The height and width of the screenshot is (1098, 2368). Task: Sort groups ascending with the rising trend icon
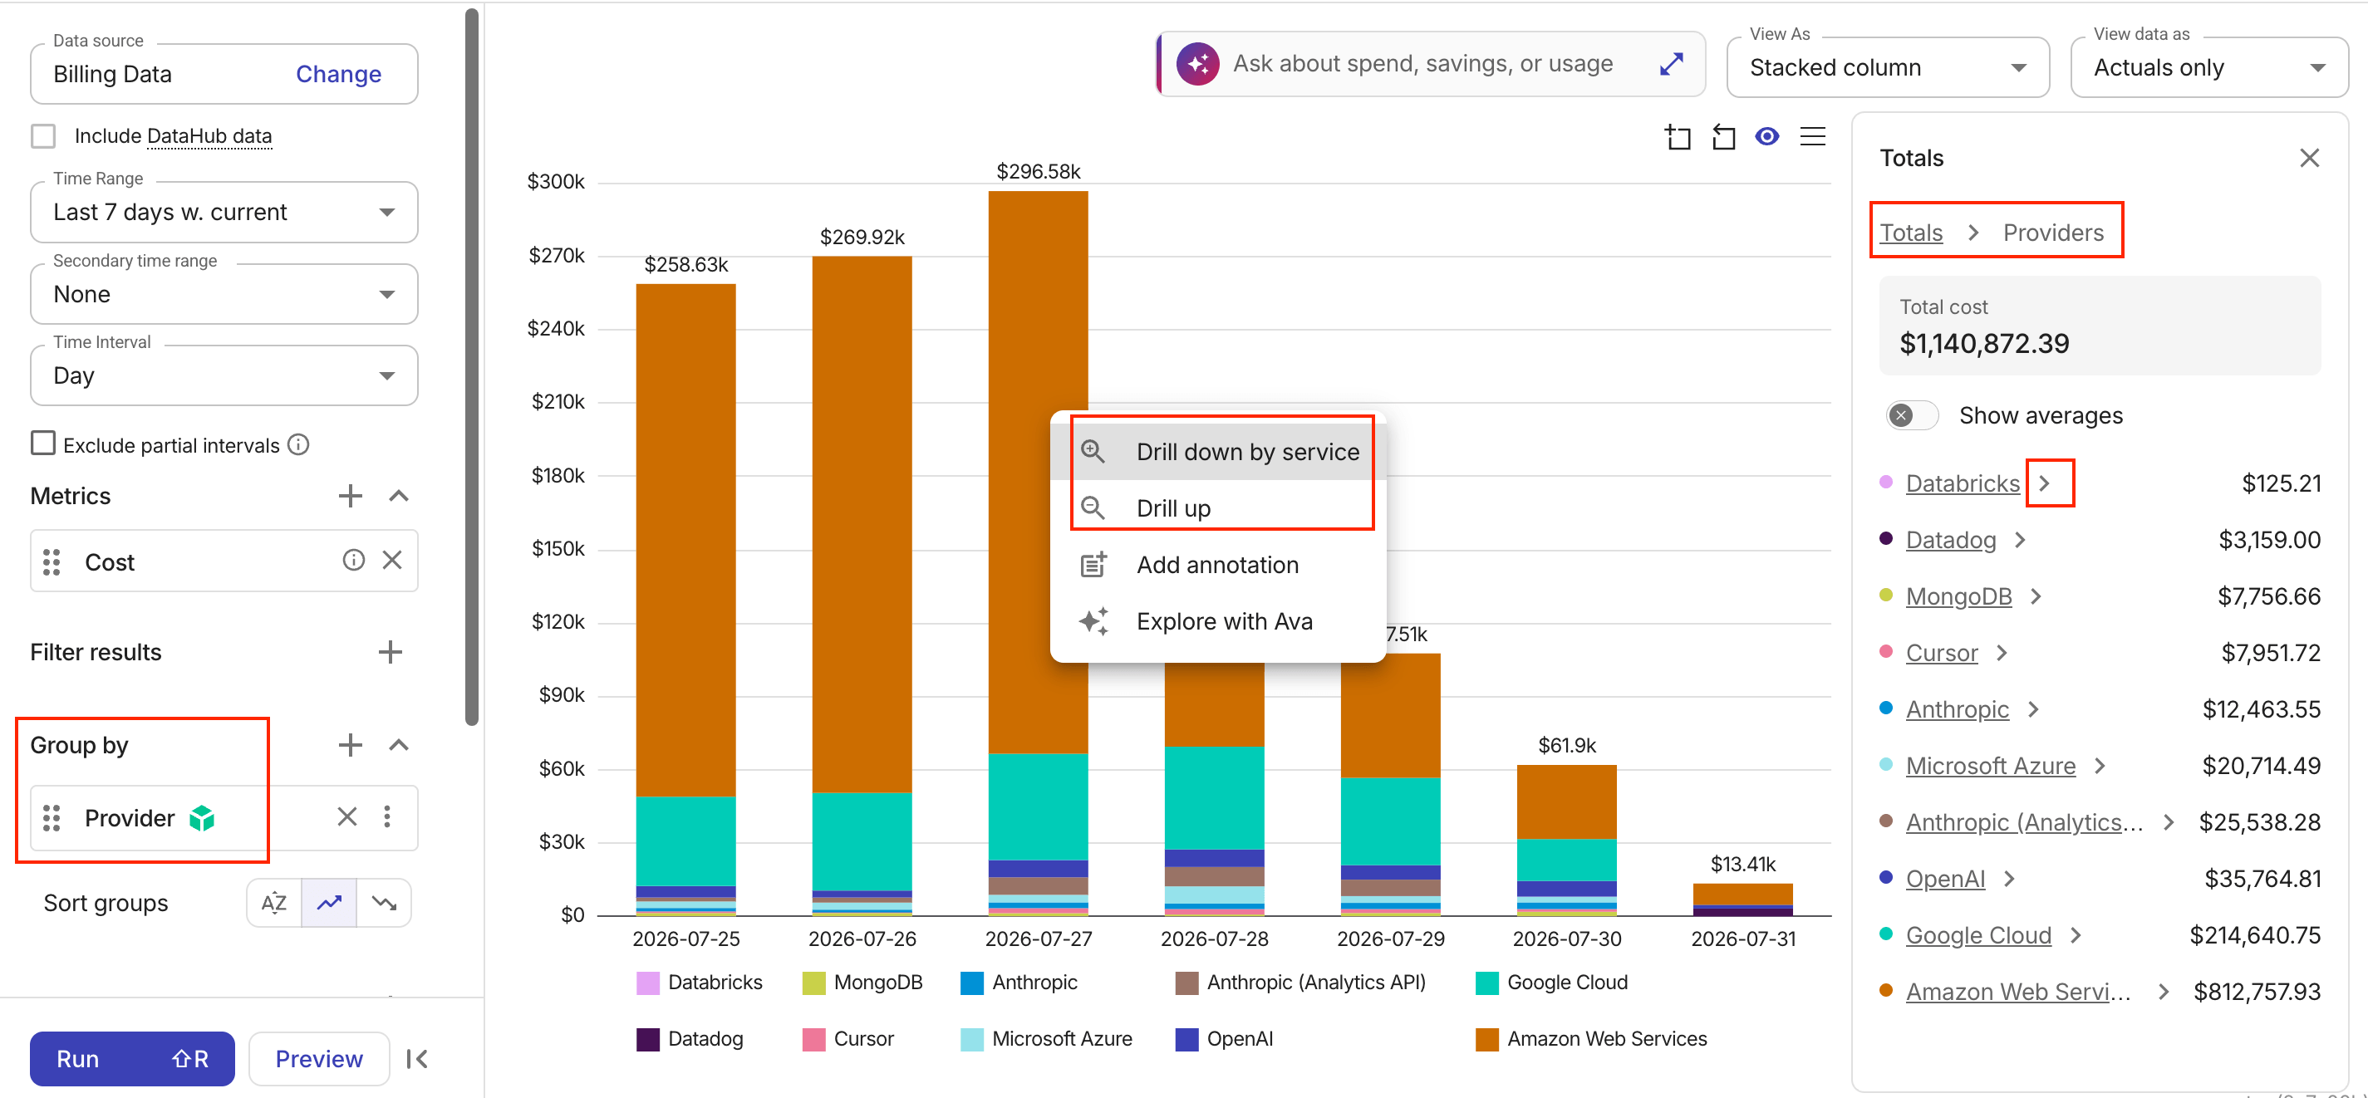329,903
